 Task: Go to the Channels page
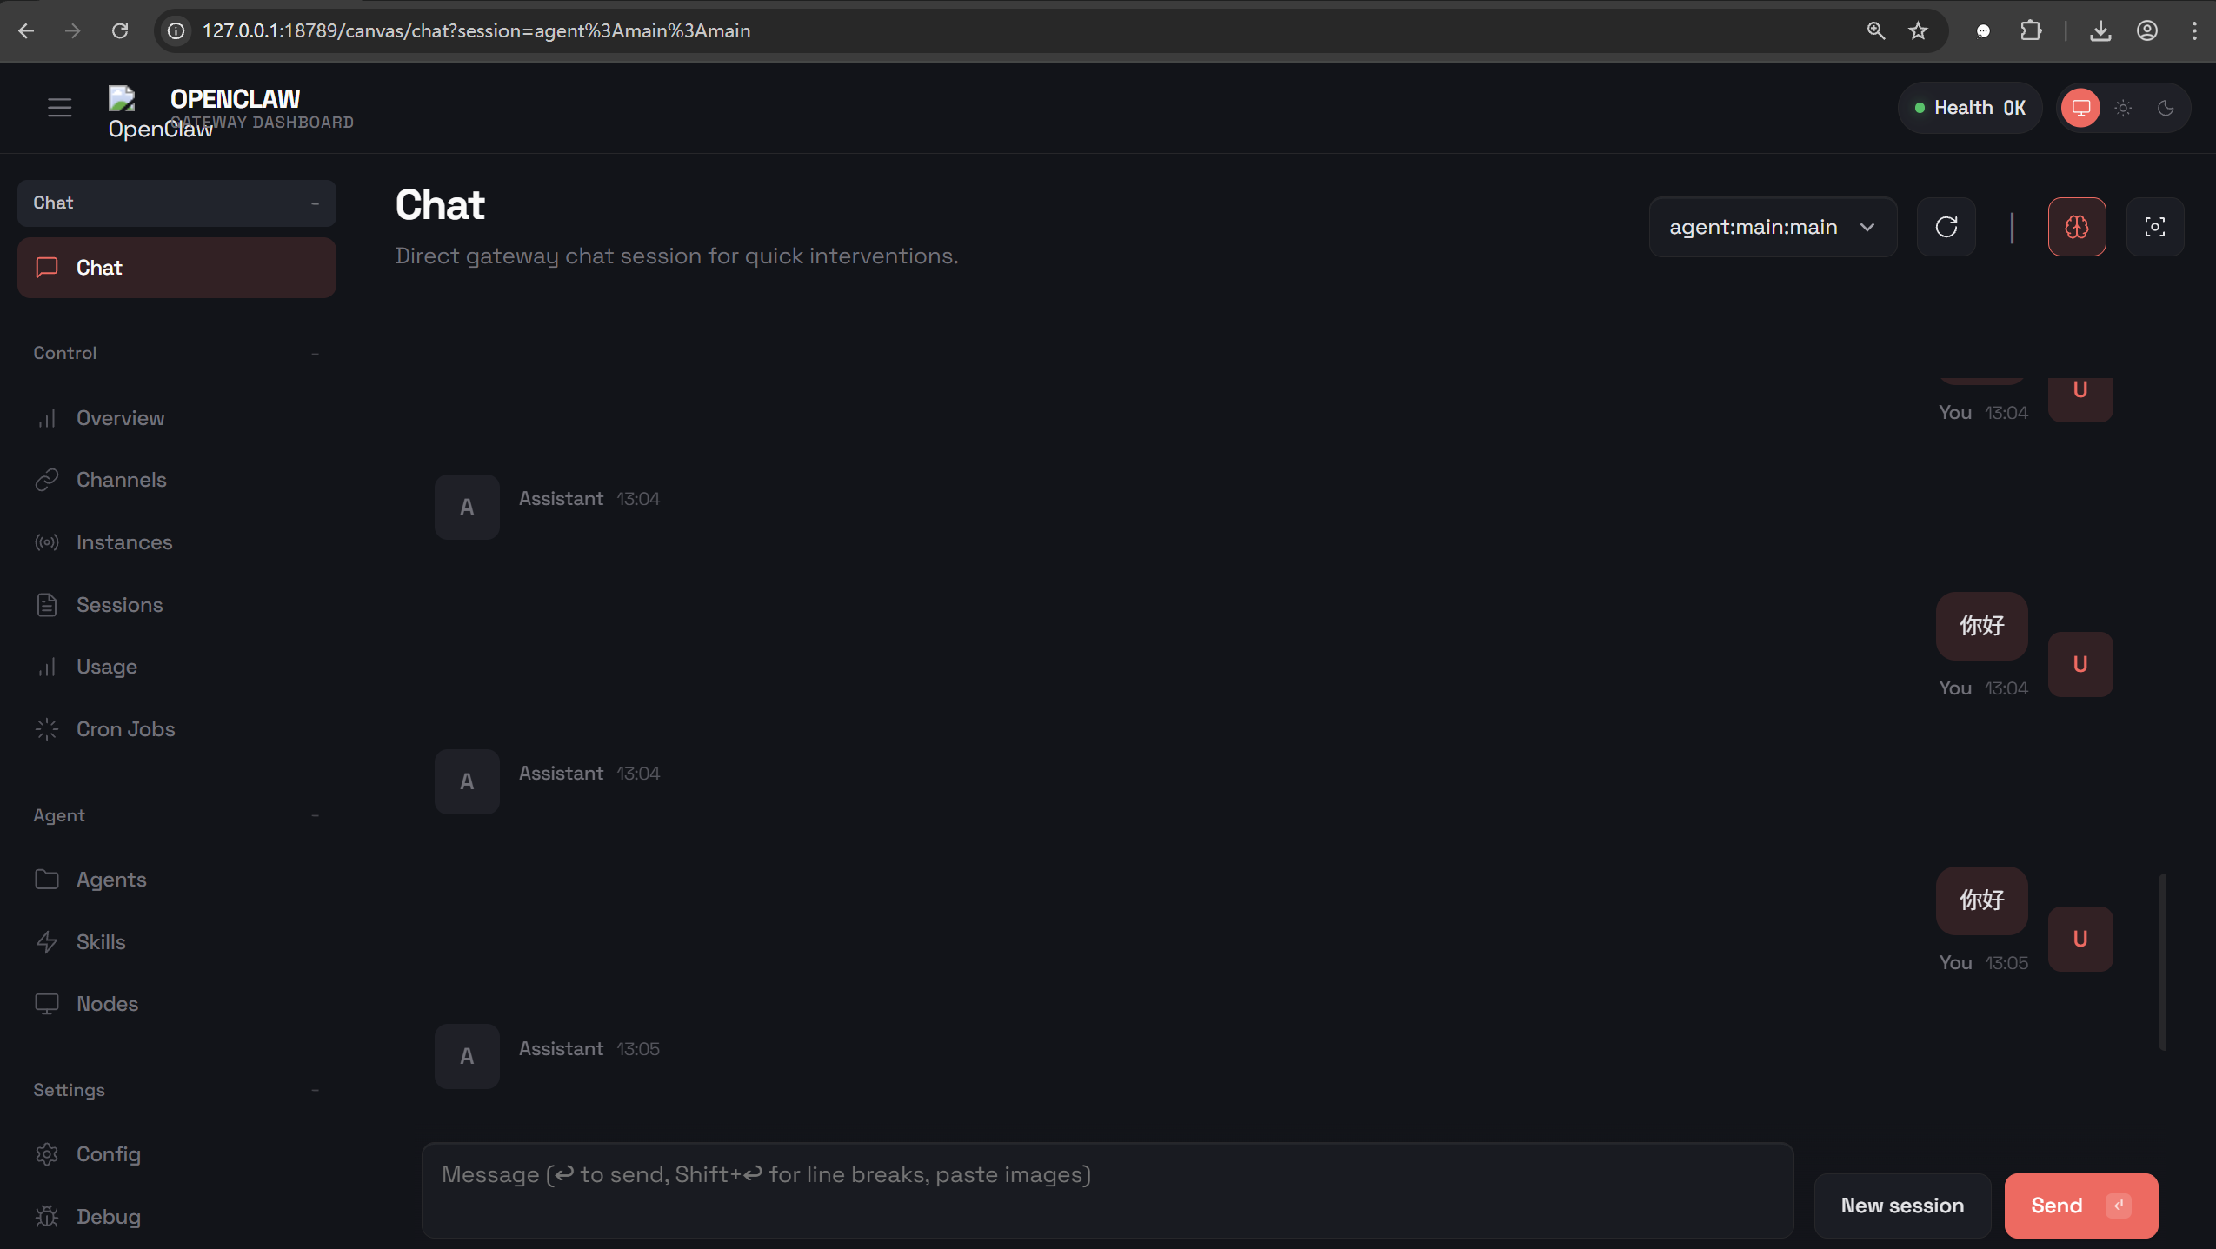point(121,480)
